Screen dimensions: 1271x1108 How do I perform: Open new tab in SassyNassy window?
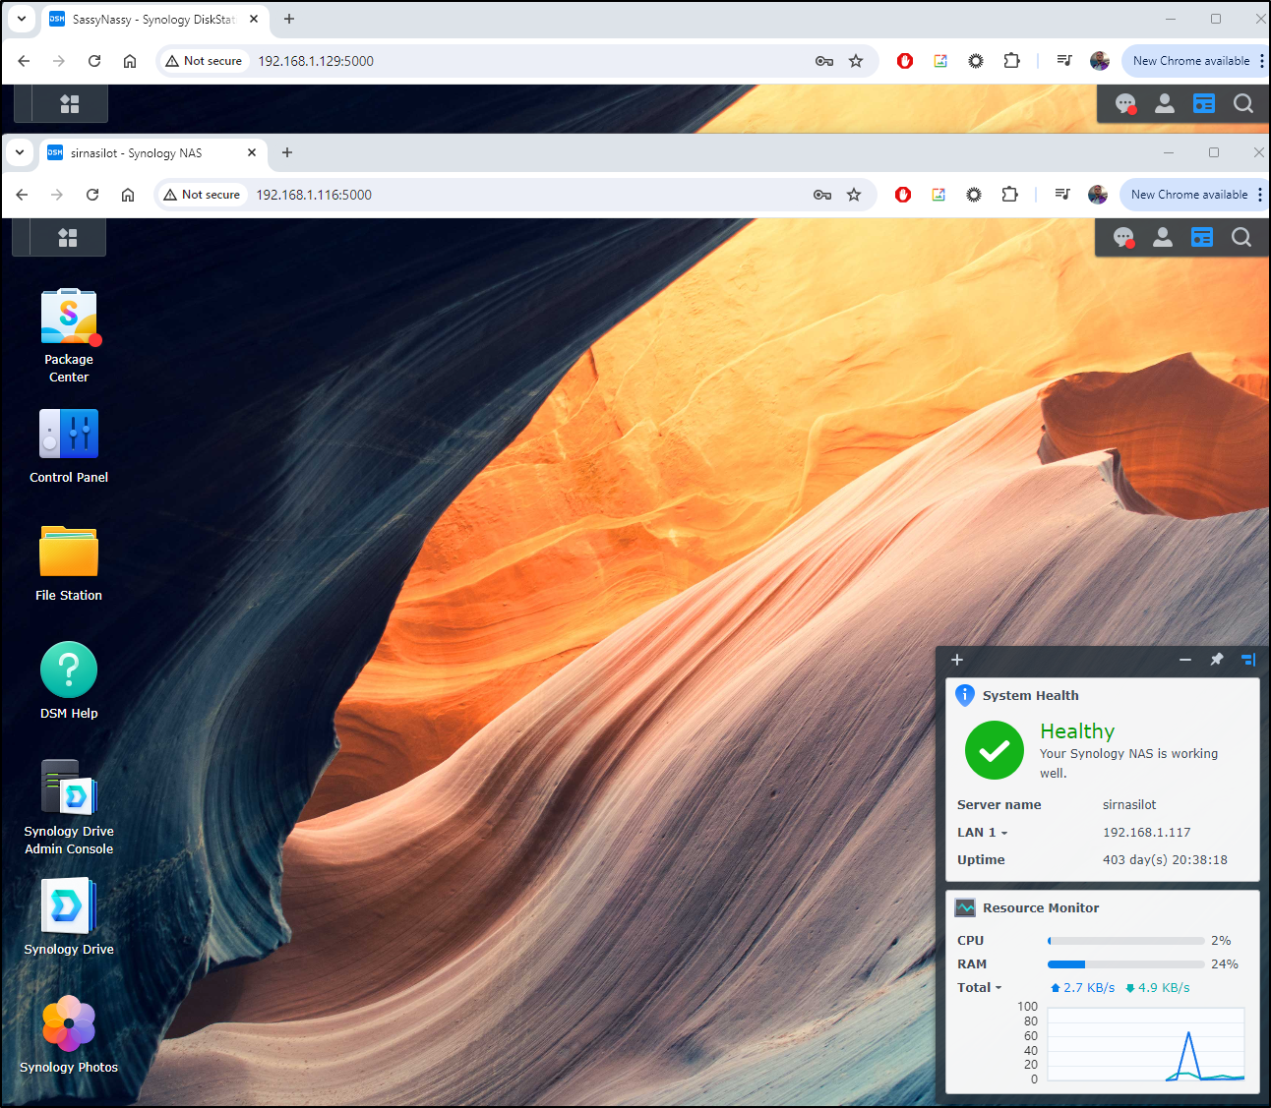(289, 19)
